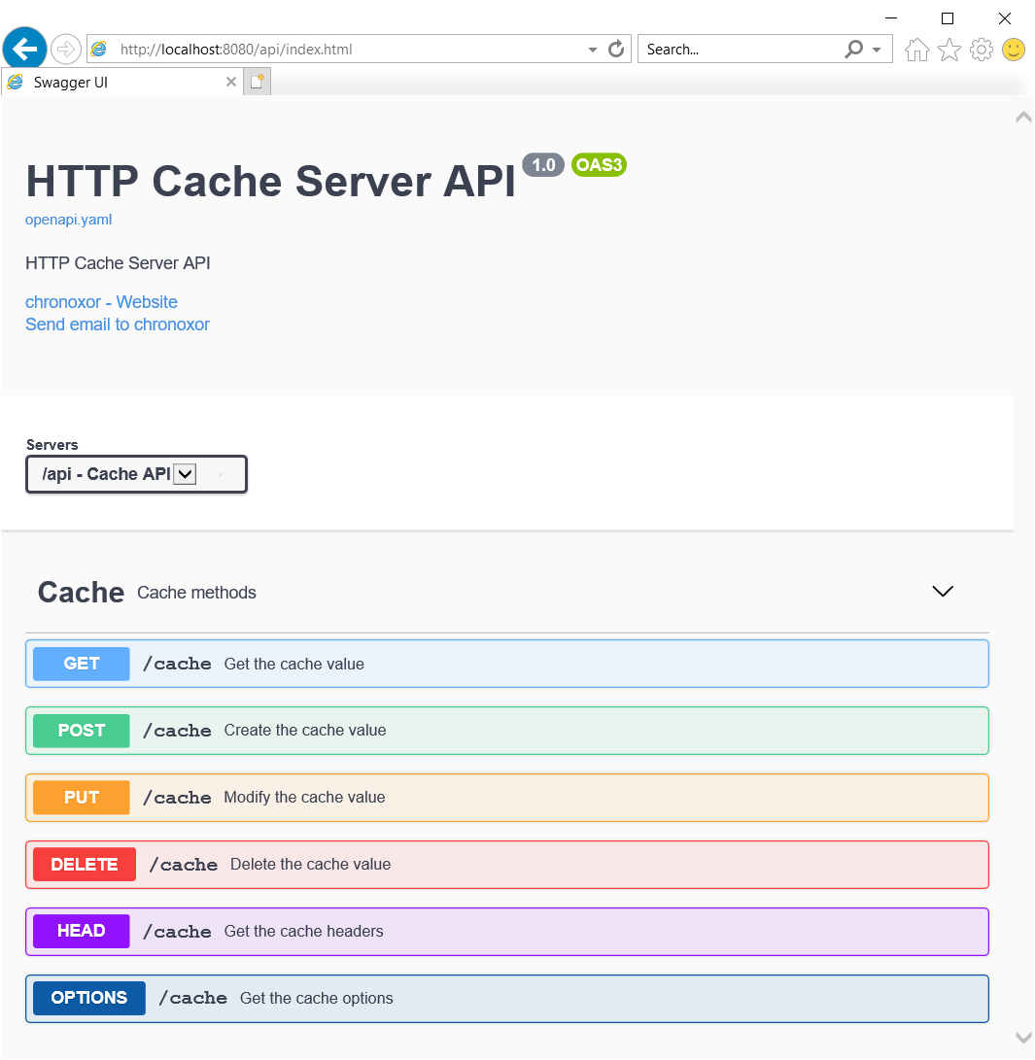Viewport: 1035px width, 1060px height.
Task: Click Send email to chronoxor link
Action: pos(118,325)
